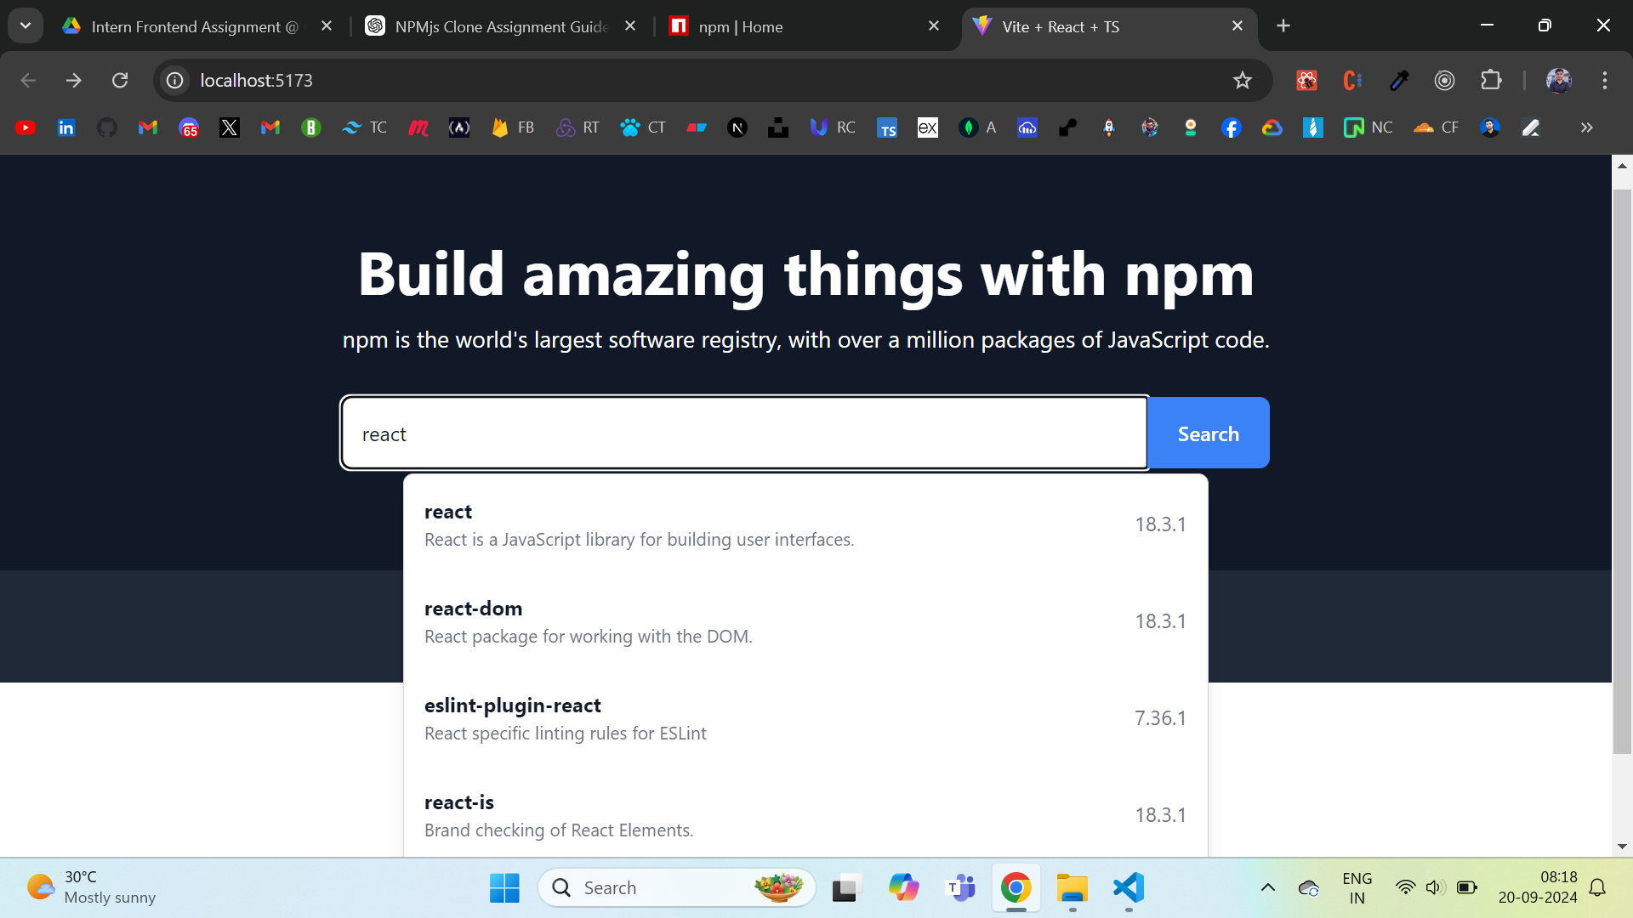Open the orange C extension
This screenshot has width=1633, height=918.
click(x=1352, y=80)
